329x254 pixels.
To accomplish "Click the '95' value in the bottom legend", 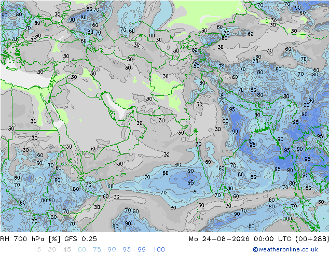I will pyautogui.click(x=127, y=250).
